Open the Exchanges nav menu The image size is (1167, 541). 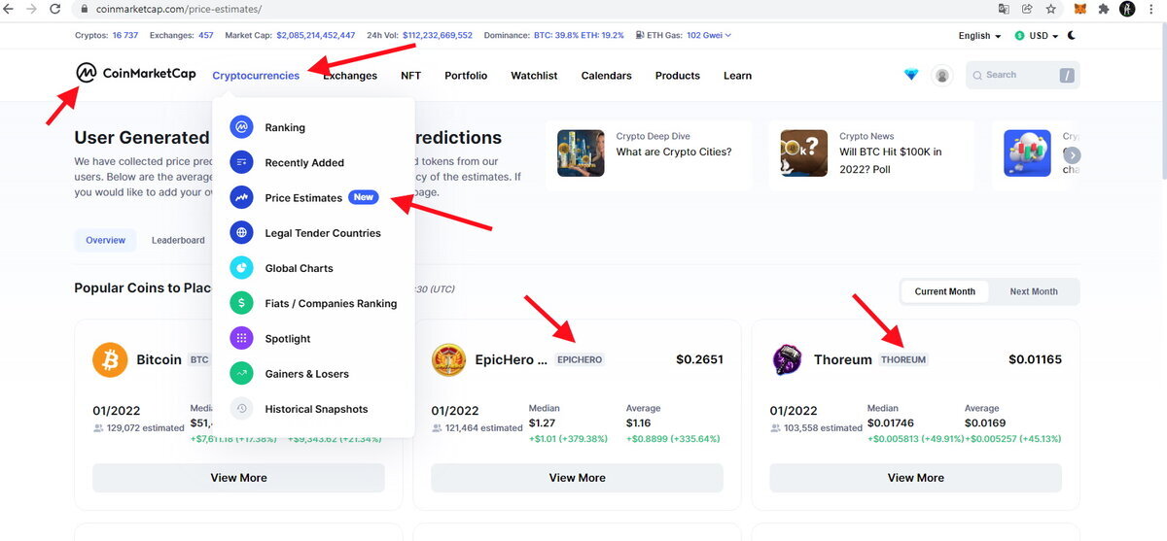(x=350, y=76)
